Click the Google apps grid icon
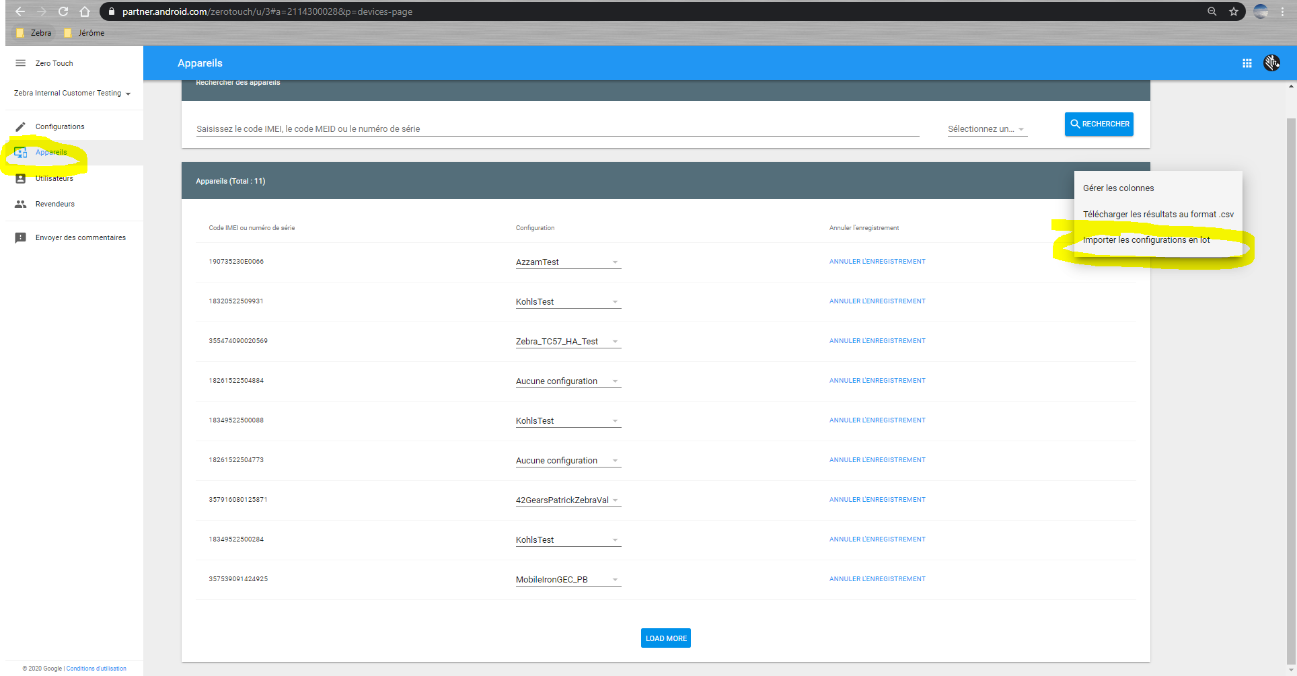Screen dimensions: 1297x676 point(1247,63)
